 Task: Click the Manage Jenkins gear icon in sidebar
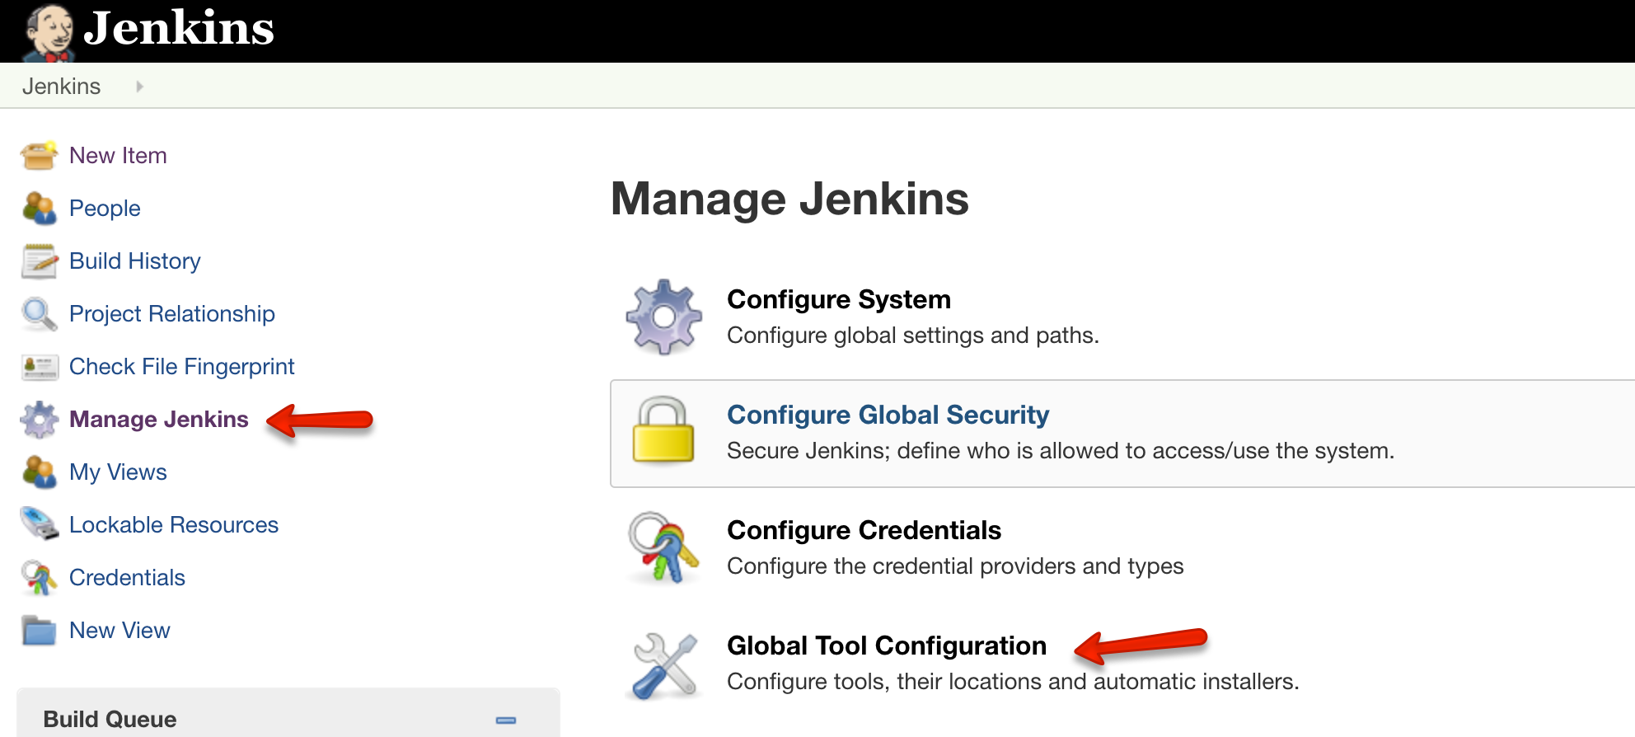pos(39,420)
